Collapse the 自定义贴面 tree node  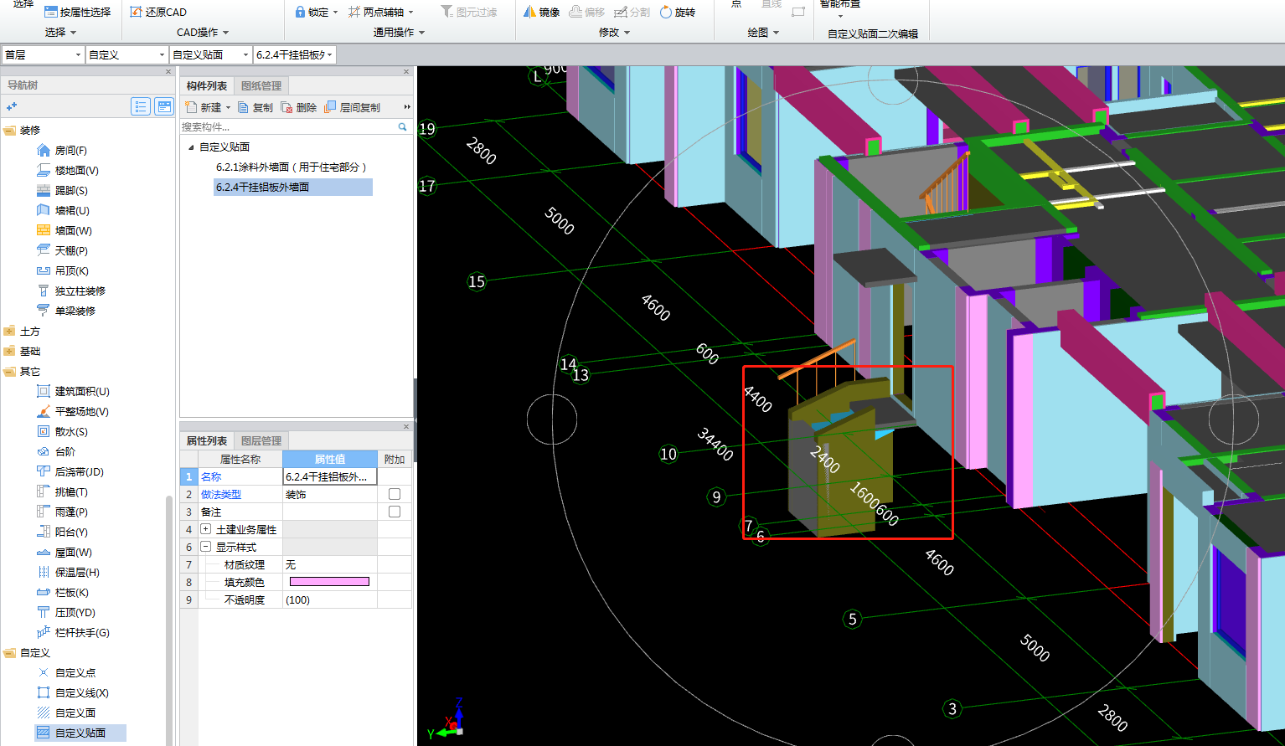[x=191, y=147]
